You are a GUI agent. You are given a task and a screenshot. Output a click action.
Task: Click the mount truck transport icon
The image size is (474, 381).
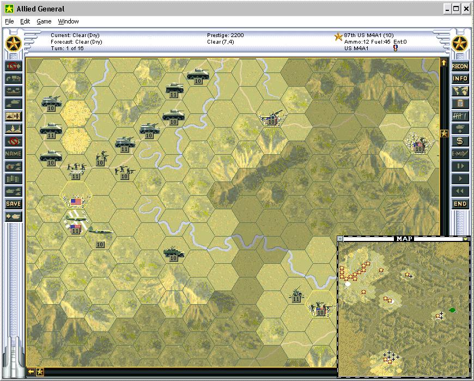[x=13, y=78]
